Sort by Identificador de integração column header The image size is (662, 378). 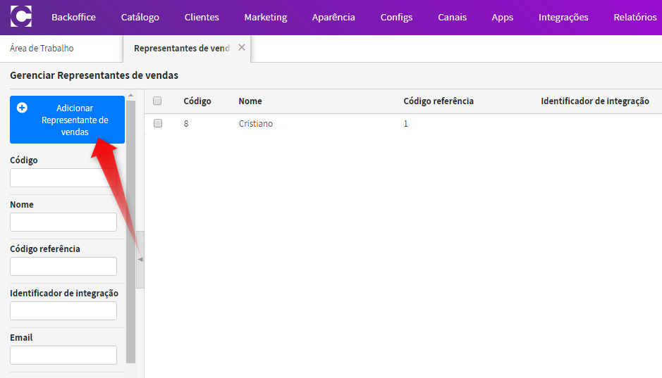(595, 101)
